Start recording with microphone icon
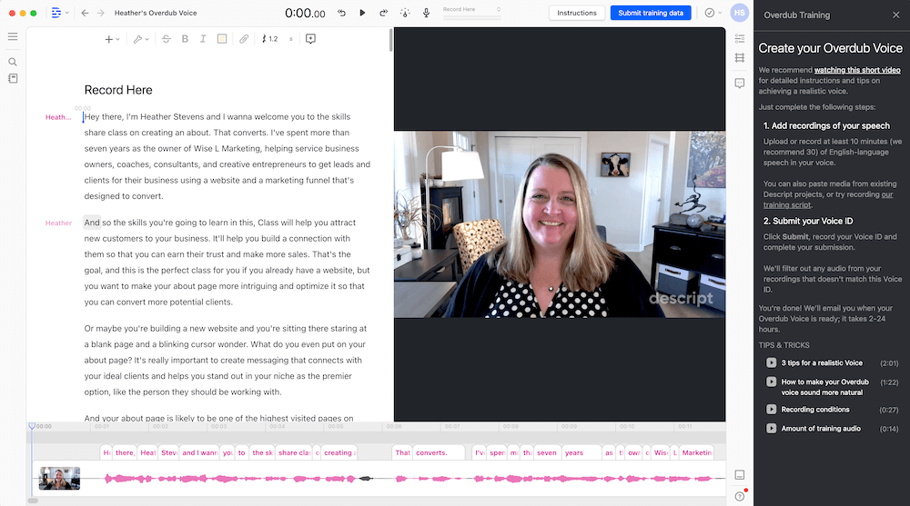The image size is (910, 506). 426,13
